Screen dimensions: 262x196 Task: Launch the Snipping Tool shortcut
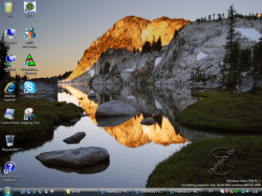click(30, 116)
